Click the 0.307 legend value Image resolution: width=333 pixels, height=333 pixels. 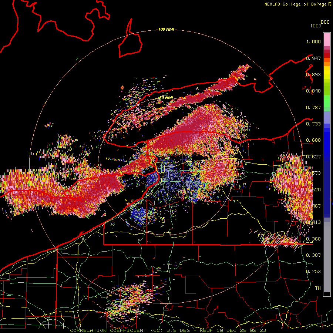pyautogui.click(x=313, y=255)
